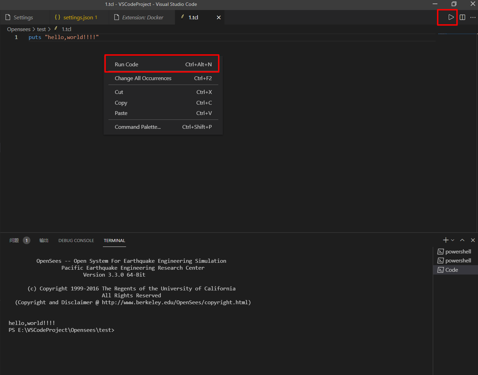Select the second powershell terminal
Screen dimensions: 478x375
tap(455, 260)
